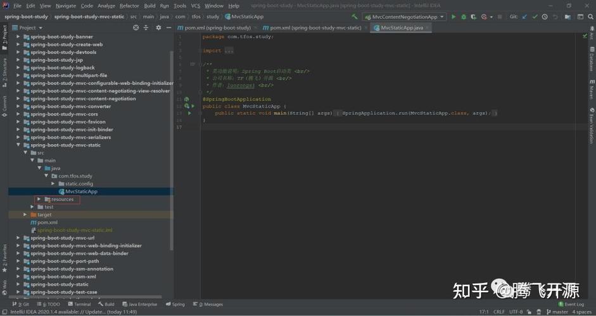Screen dimensions: 596x316
Task: Open the Database tool window
Action: pos(592,59)
